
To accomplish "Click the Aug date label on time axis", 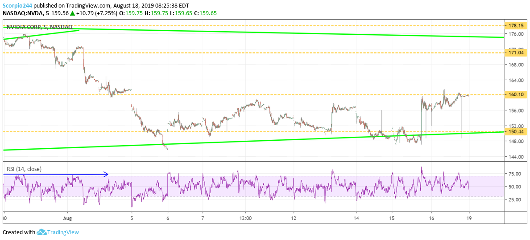I will pos(68,218).
